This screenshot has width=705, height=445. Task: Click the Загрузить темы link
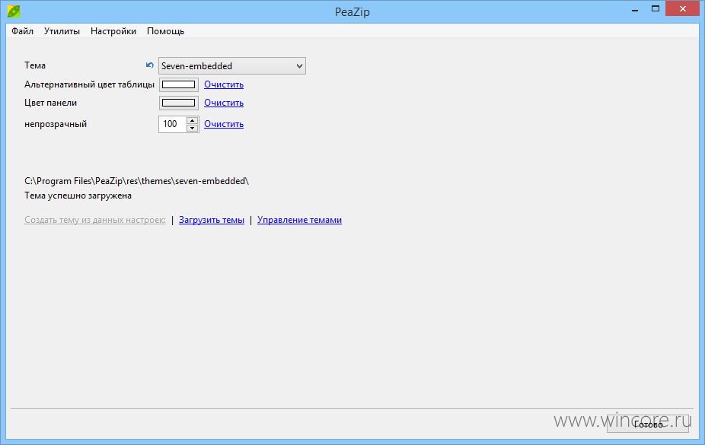point(212,220)
